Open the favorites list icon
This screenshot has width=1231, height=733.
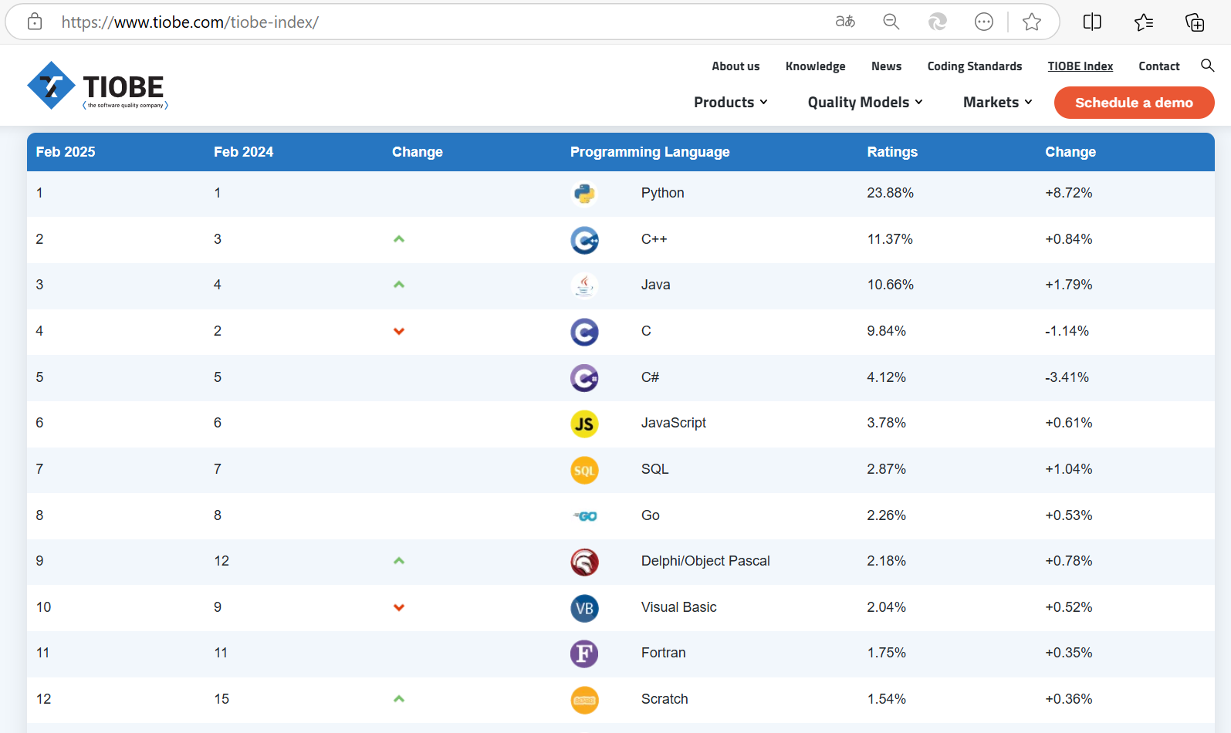(1144, 22)
